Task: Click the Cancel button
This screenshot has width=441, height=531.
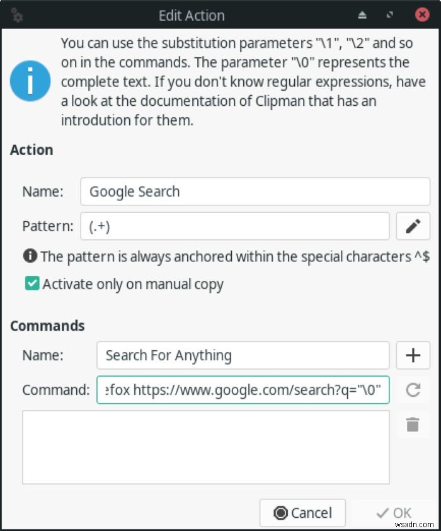Action: (302, 513)
